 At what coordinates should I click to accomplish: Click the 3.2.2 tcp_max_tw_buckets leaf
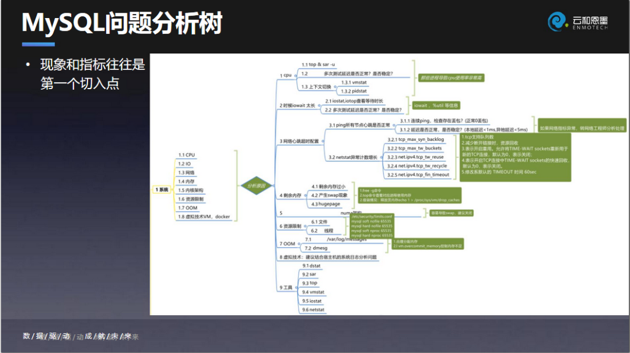click(x=414, y=148)
